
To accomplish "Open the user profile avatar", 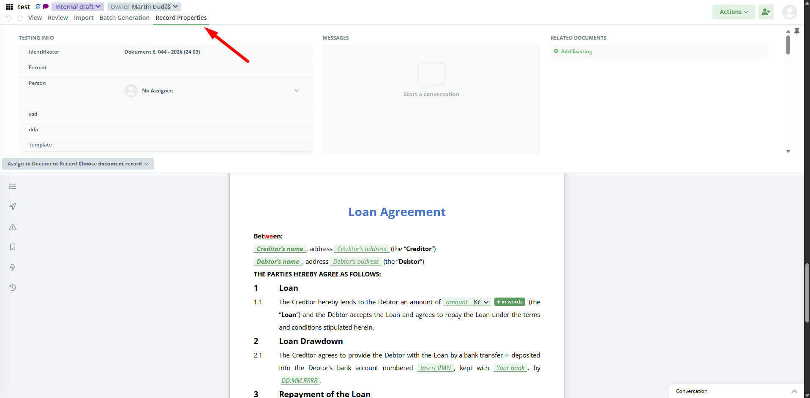I will 789,12.
